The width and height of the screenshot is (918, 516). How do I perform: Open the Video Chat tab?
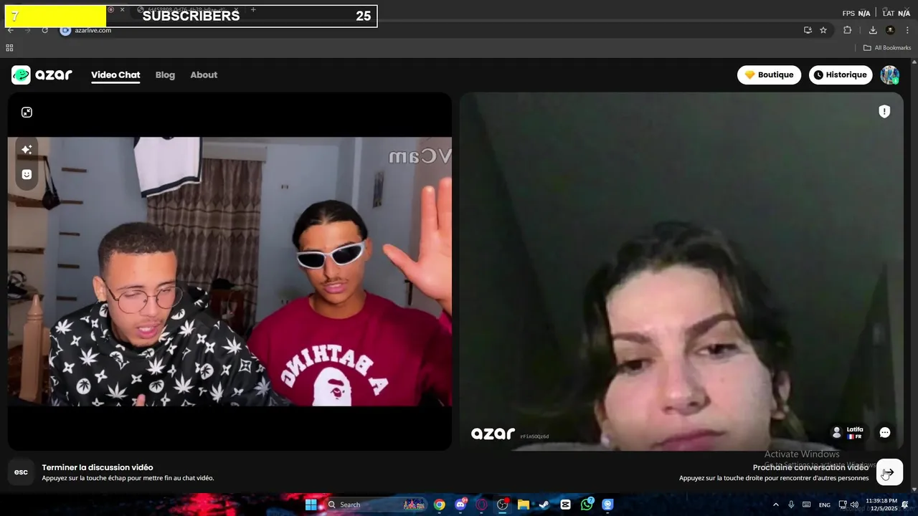click(115, 75)
